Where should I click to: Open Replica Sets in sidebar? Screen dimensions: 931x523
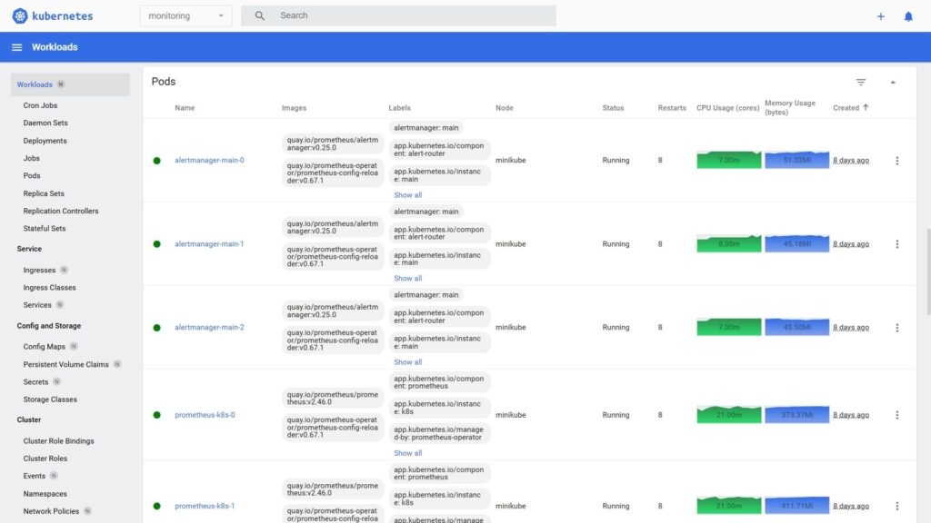click(x=44, y=194)
